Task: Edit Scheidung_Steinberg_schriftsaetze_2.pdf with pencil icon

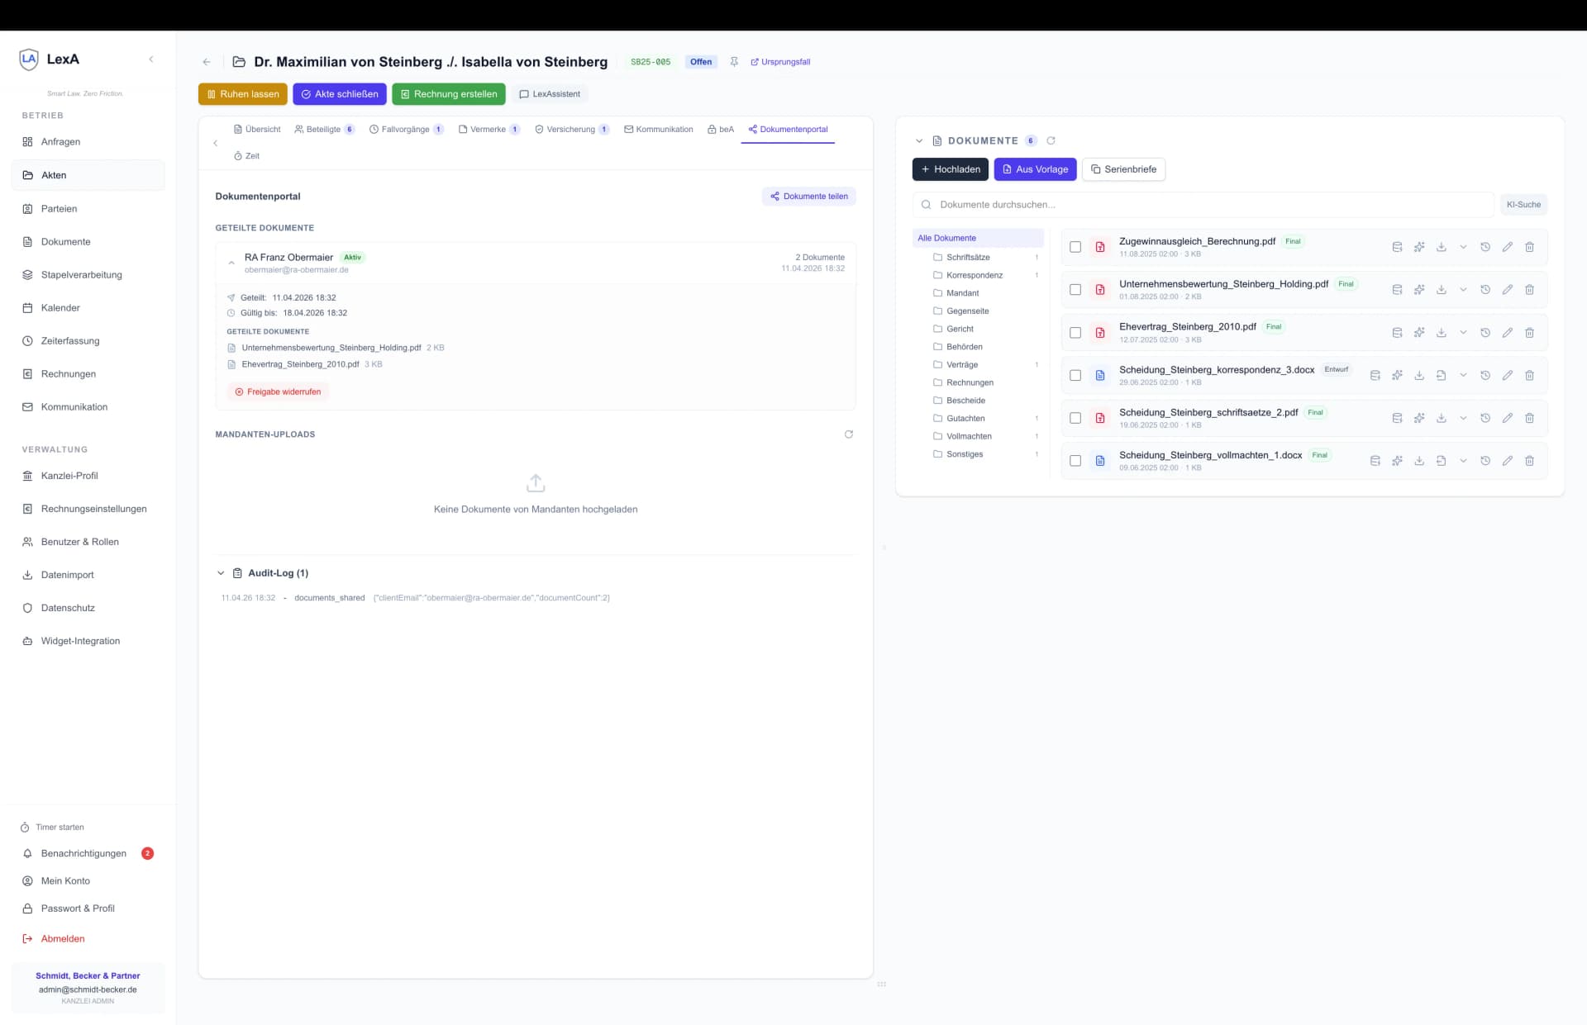Action: (1507, 419)
